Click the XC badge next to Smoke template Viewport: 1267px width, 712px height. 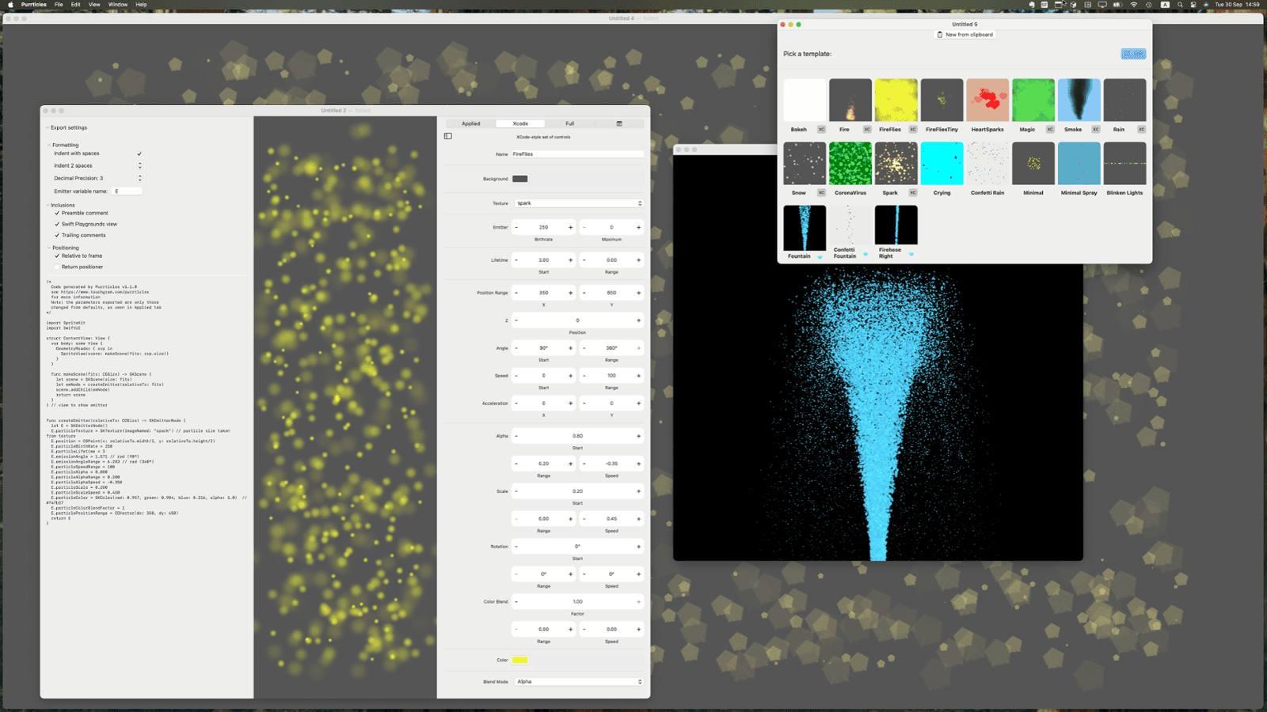1096,129
